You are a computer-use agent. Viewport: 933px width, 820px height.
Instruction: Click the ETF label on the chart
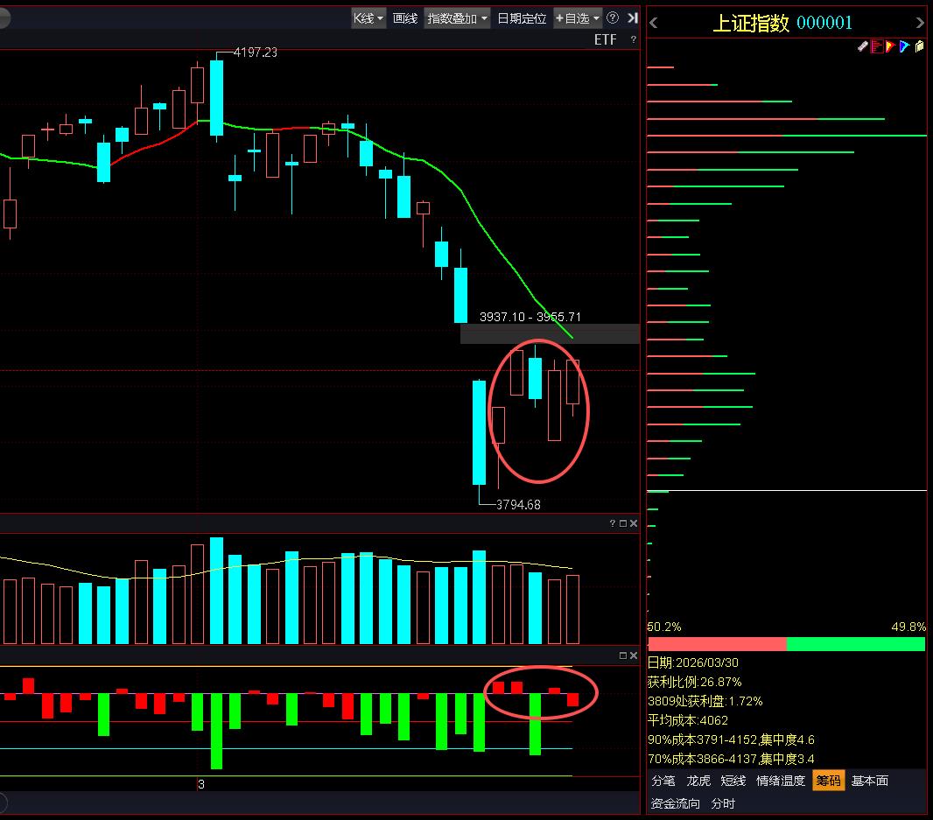(x=605, y=39)
